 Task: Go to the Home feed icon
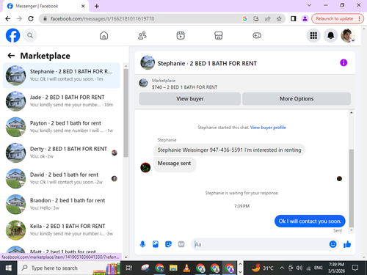103,36
